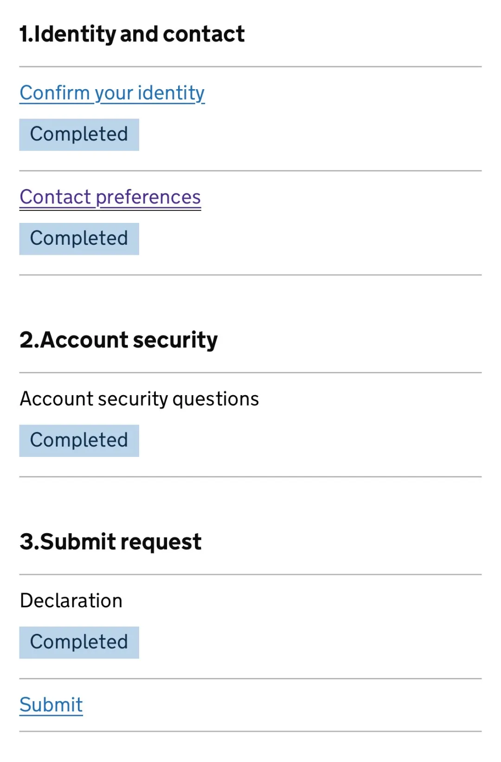Tap the last Completed status badge
The width and height of the screenshot is (501, 762).
79,642
